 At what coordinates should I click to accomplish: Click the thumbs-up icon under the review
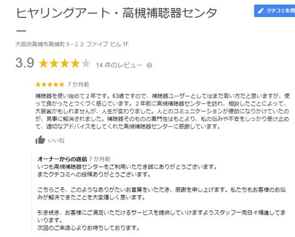click(x=40, y=140)
